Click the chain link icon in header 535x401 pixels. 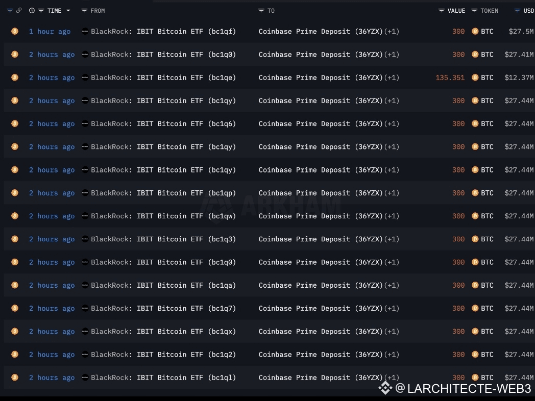coord(19,11)
